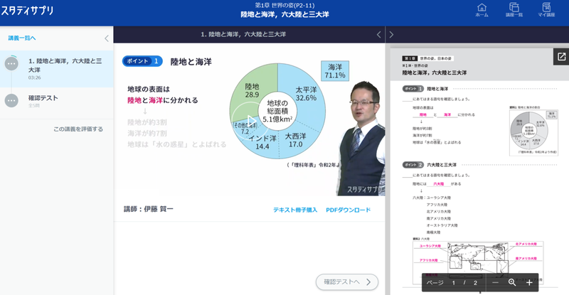
Task: Click the 講師：伊藤 賀一 text
Action: tap(149, 209)
